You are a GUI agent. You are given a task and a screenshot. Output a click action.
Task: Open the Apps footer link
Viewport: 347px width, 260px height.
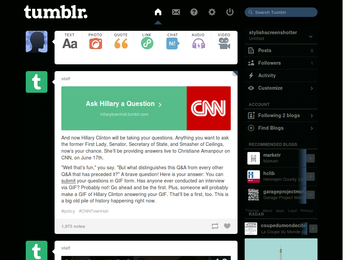click(280, 211)
